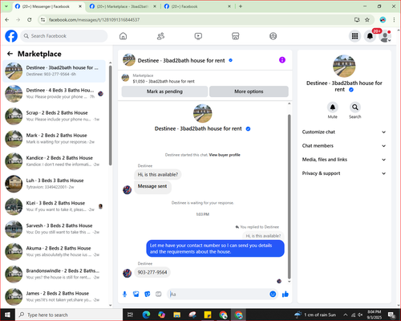Click the address bar URL
401x321 pixels.
pos(94,20)
